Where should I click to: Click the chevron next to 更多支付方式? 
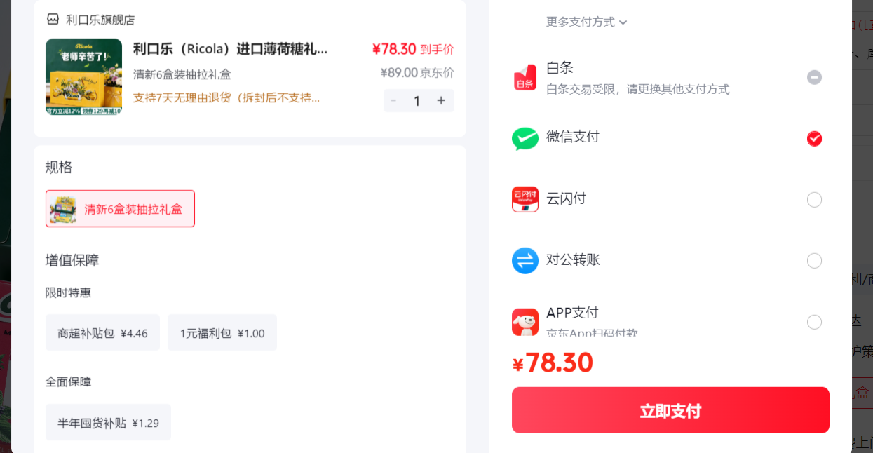click(623, 22)
